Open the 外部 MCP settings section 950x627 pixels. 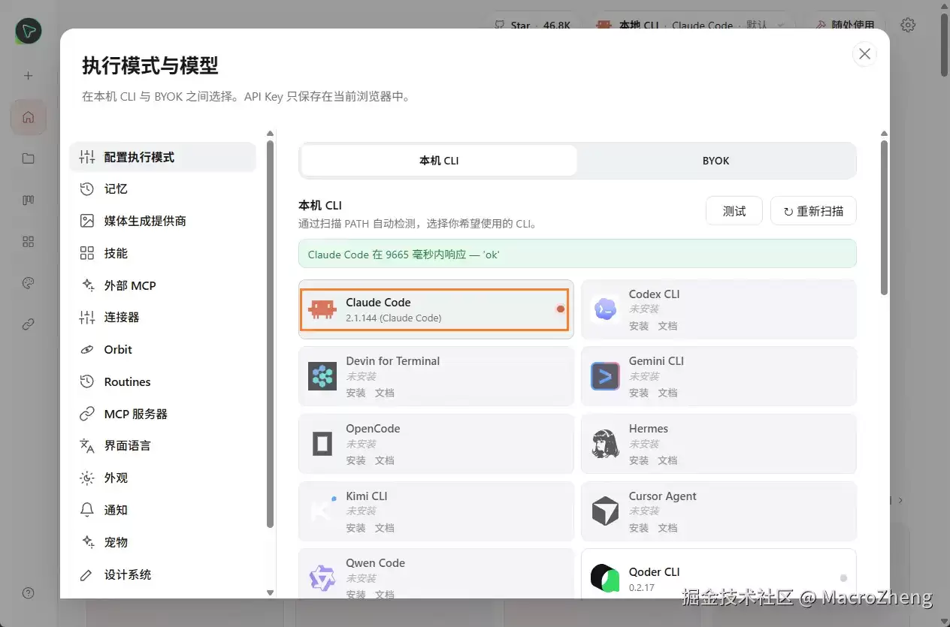[162, 285]
